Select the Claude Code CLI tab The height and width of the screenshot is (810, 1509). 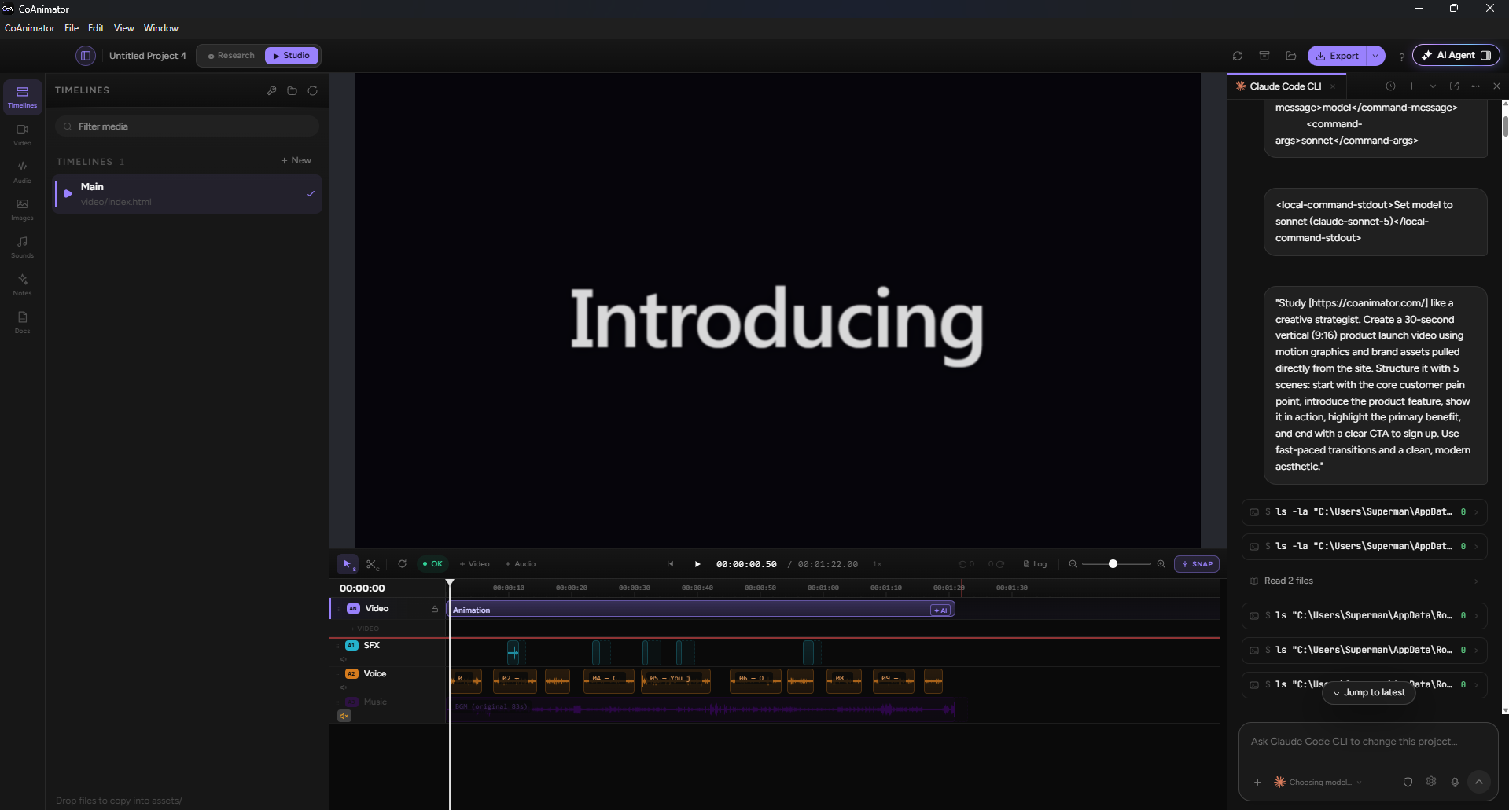[x=1286, y=86]
